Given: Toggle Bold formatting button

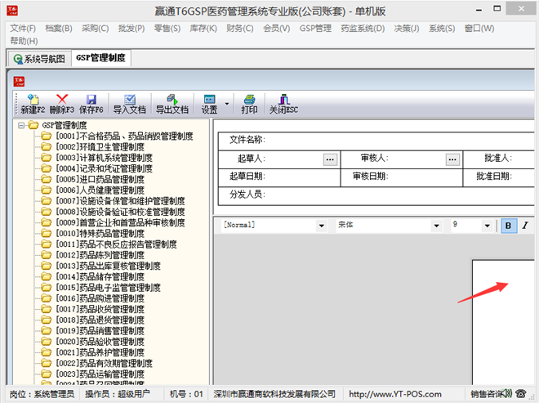Looking at the screenshot, I should pos(509,226).
